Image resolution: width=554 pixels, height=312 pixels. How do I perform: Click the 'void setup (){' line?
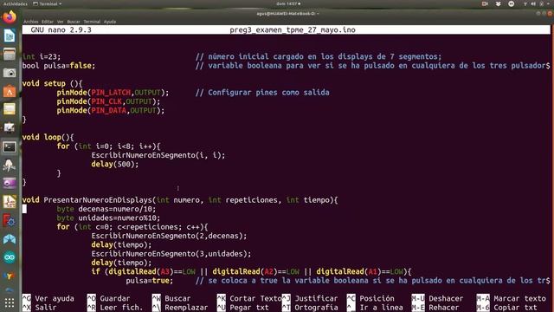point(52,84)
